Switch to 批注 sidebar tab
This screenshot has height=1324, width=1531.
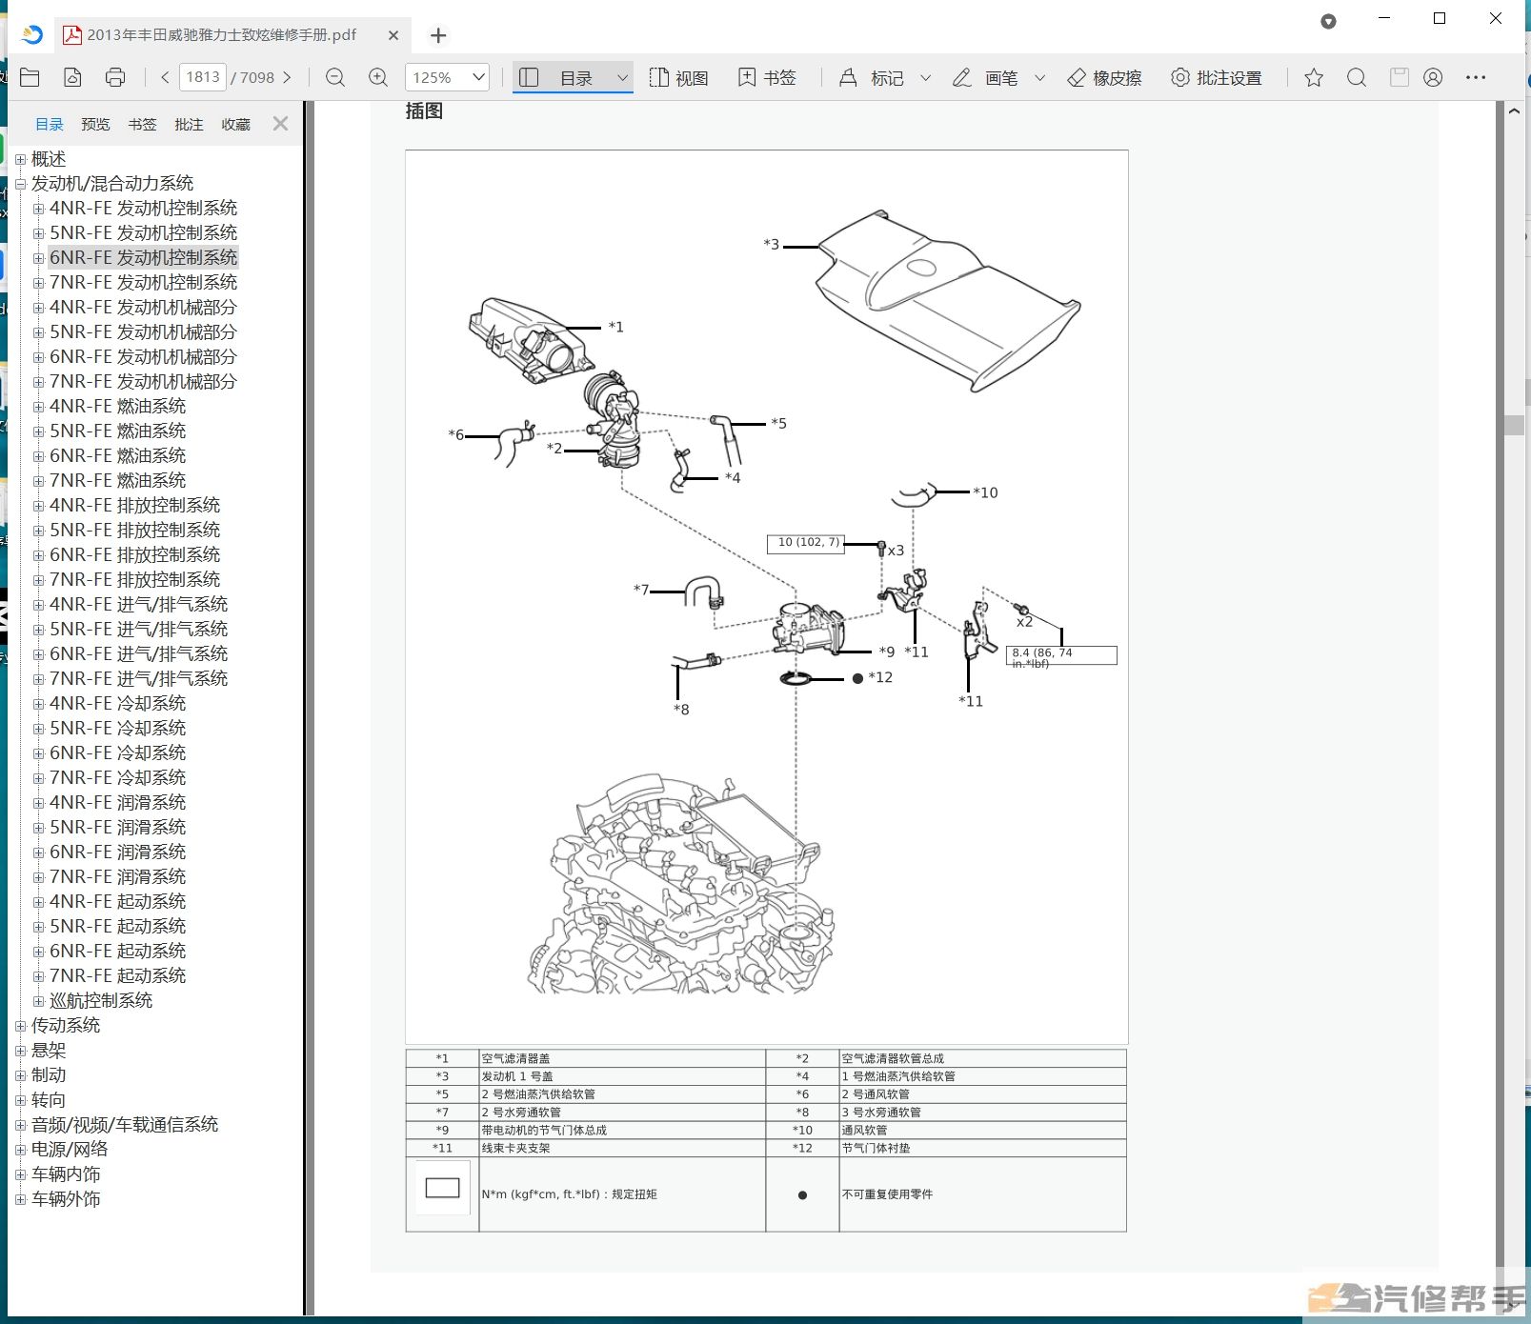pyautogui.click(x=189, y=125)
